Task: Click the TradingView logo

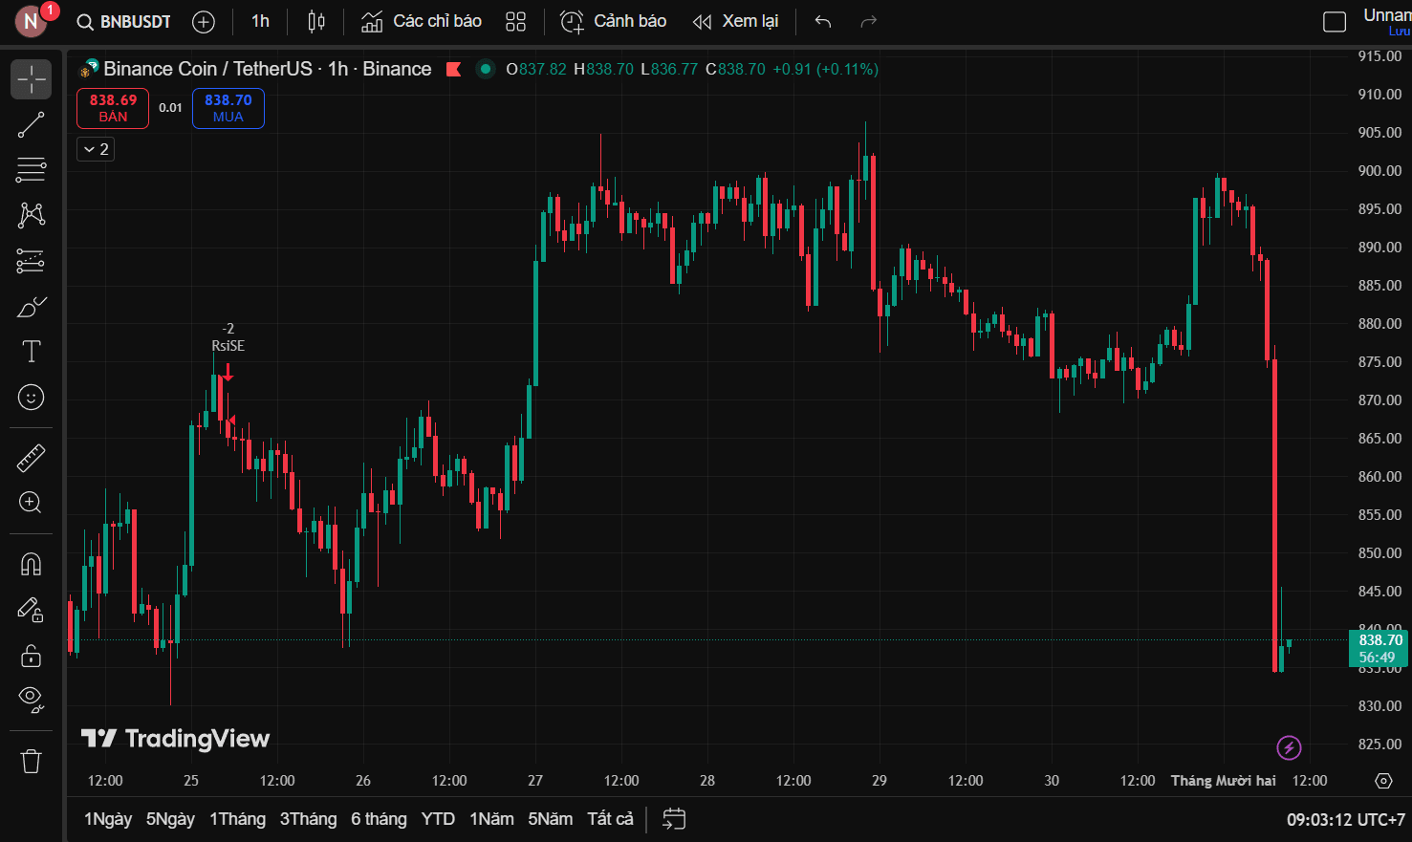Action: click(175, 738)
